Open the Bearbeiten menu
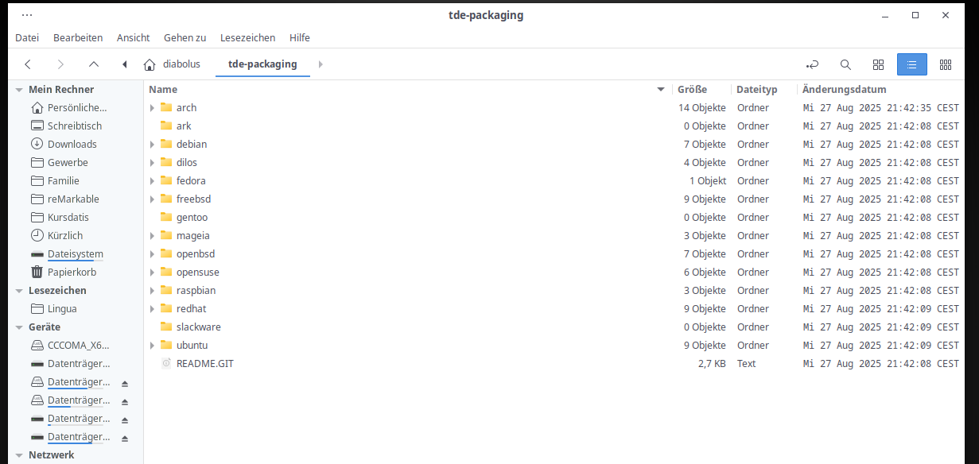The image size is (979, 464). pyautogui.click(x=78, y=37)
